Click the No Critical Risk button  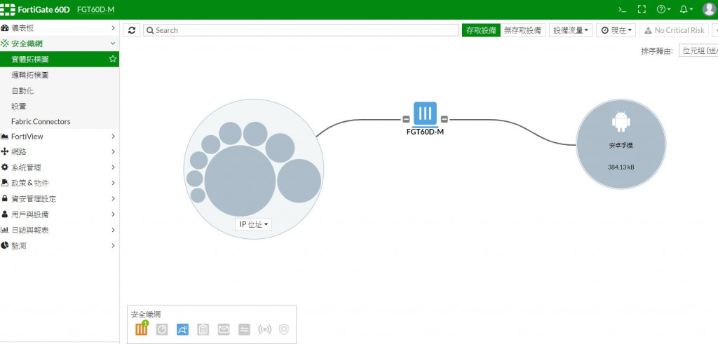[x=674, y=30]
